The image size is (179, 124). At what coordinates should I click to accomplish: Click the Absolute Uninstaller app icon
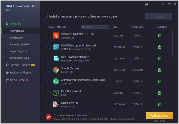click(x=56, y=35)
